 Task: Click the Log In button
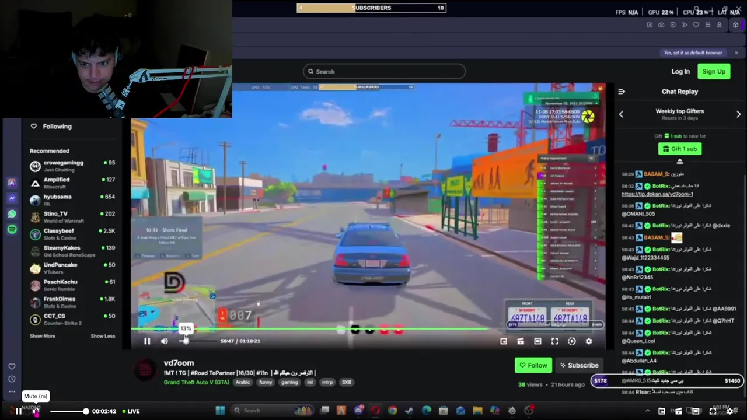click(680, 71)
